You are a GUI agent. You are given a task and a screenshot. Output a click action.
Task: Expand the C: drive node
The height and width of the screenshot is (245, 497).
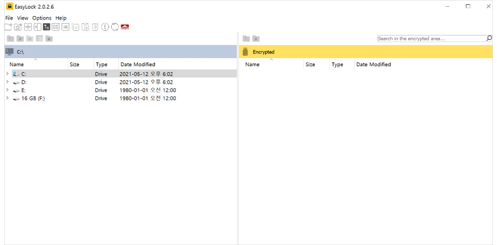click(7, 74)
